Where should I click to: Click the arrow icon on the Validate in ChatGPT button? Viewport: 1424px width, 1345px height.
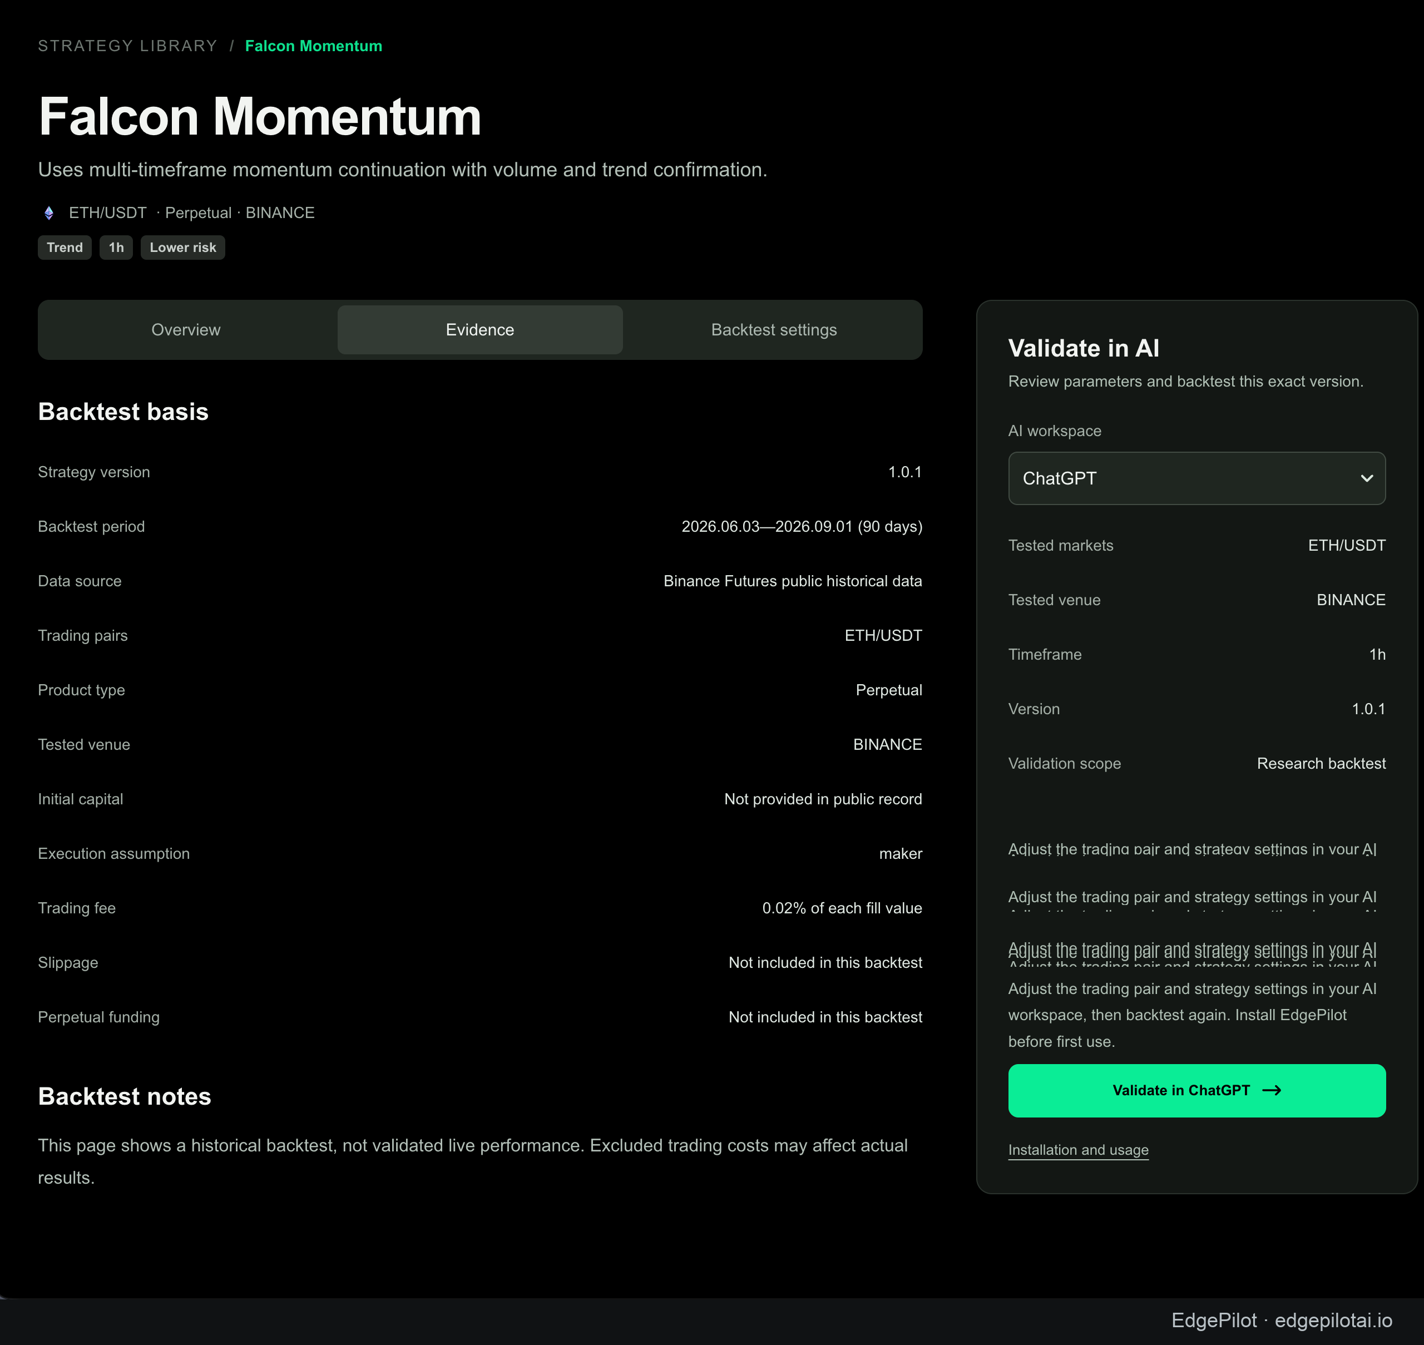coord(1271,1090)
